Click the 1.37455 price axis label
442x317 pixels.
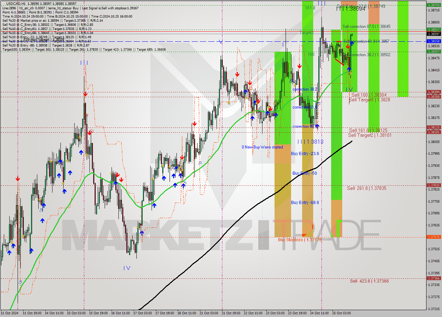pos(433,261)
